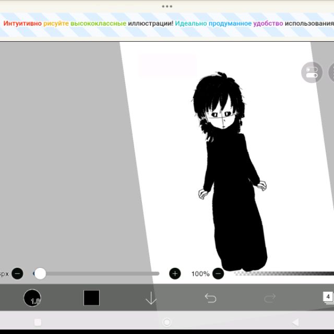Image resolution: width=334 pixels, height=334 pixels.
Task: Open the three-dot menu at top
Action: [x=167, y=6]
